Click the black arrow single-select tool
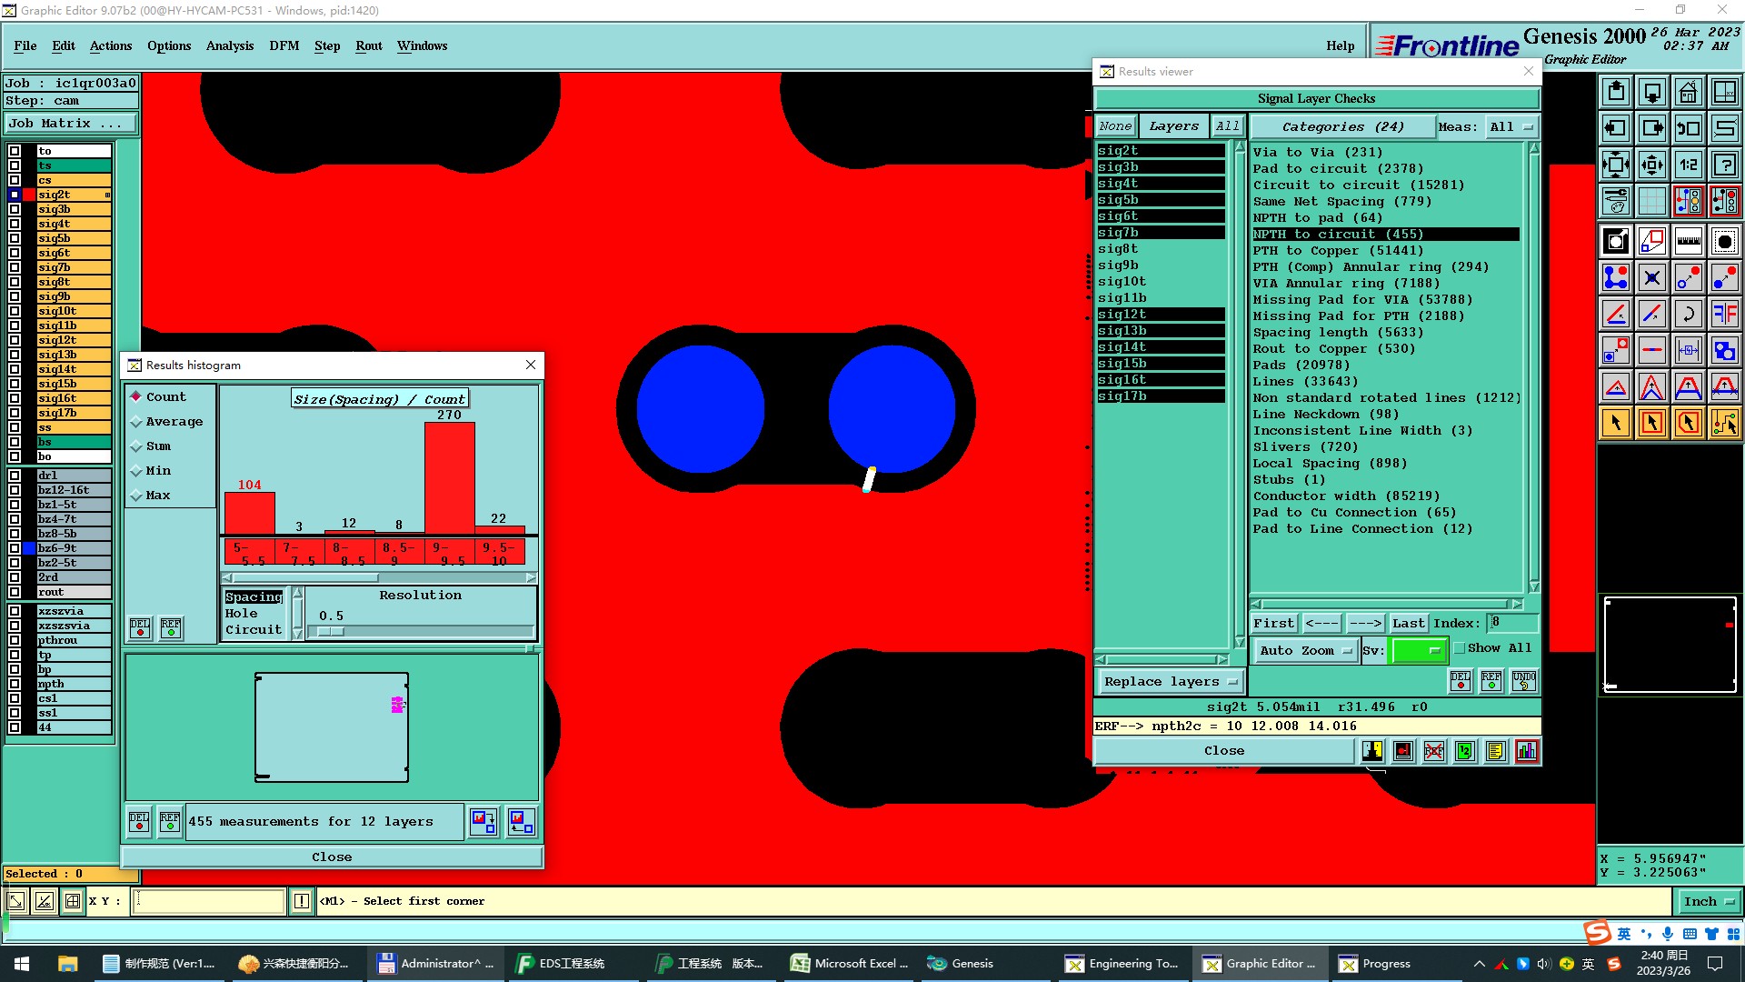Screen dimensions: 1745x982 pyautogui.click(x=1615, y=423)
